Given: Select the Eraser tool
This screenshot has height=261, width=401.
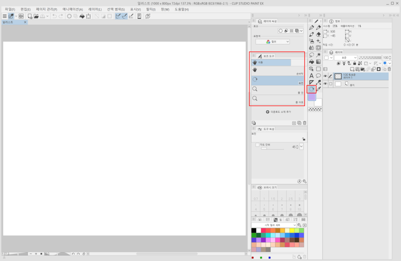Looking at the screenshot, I should pyautogui.click(x=318, y=35).
